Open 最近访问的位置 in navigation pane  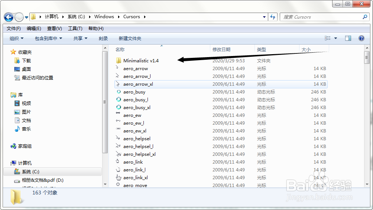click(x=38, y=78)
